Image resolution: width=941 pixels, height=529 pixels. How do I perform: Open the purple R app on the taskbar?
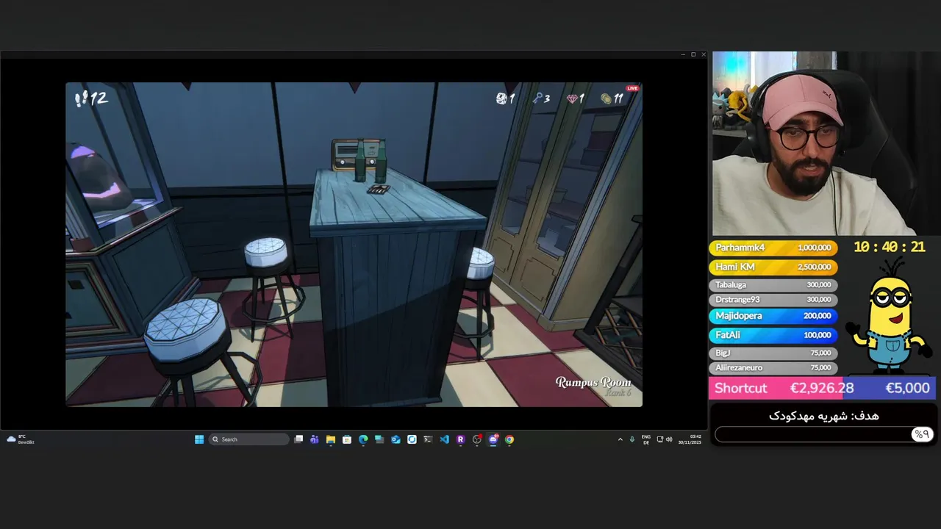pos(460,439)
